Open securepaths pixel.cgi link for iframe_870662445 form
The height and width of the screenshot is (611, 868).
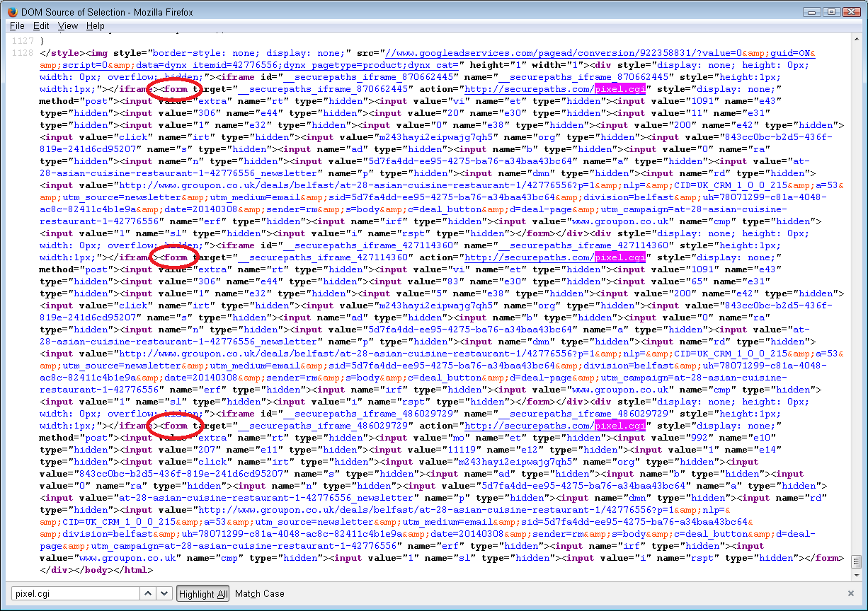(555, 89)
